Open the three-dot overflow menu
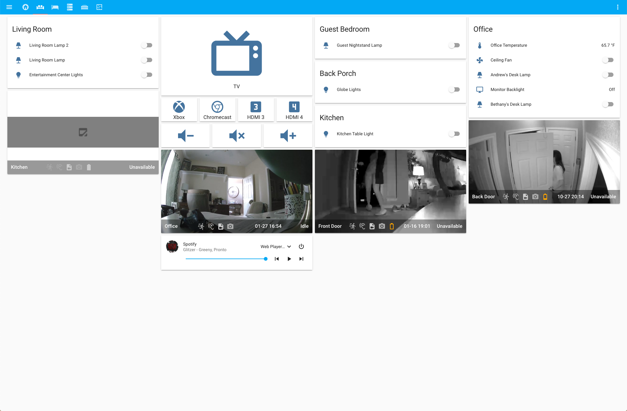The height and width of the screenshot is (411, 627). pyautogui.click(x=617, y=7)
